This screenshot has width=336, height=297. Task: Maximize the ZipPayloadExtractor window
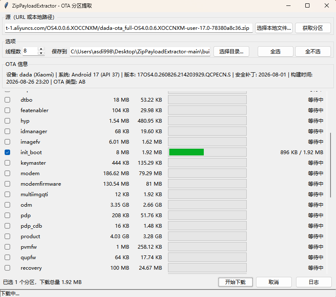tap(307, 5)
